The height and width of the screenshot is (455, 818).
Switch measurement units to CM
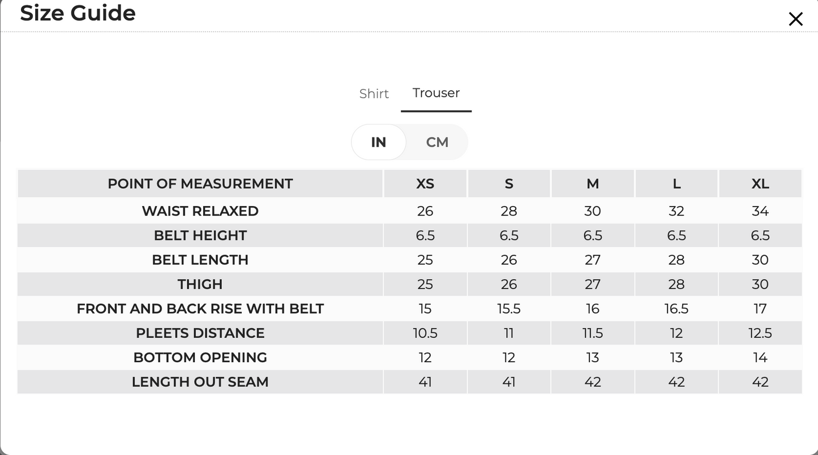pyautogui.click(x=437, y=142)
